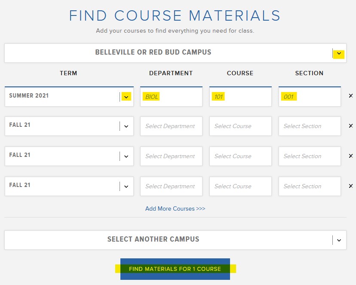
Task: Click Find Materials for 1 Course button
Action: click(x=175, y=269)
